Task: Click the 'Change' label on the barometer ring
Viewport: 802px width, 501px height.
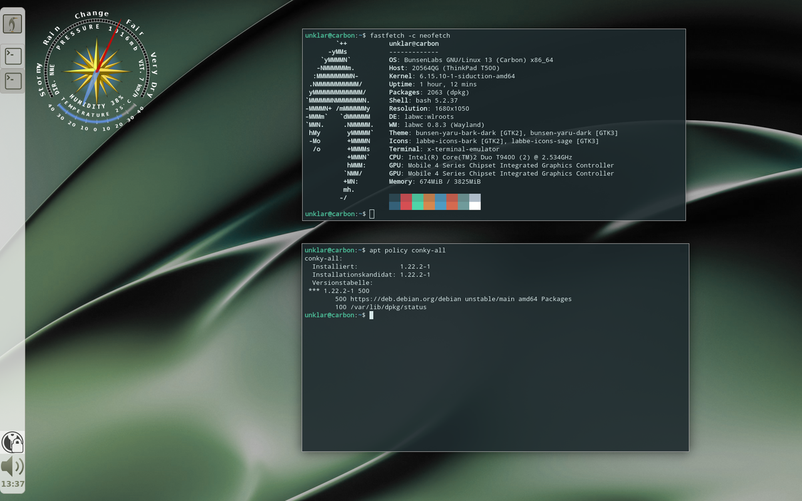Action: (92, 14)
